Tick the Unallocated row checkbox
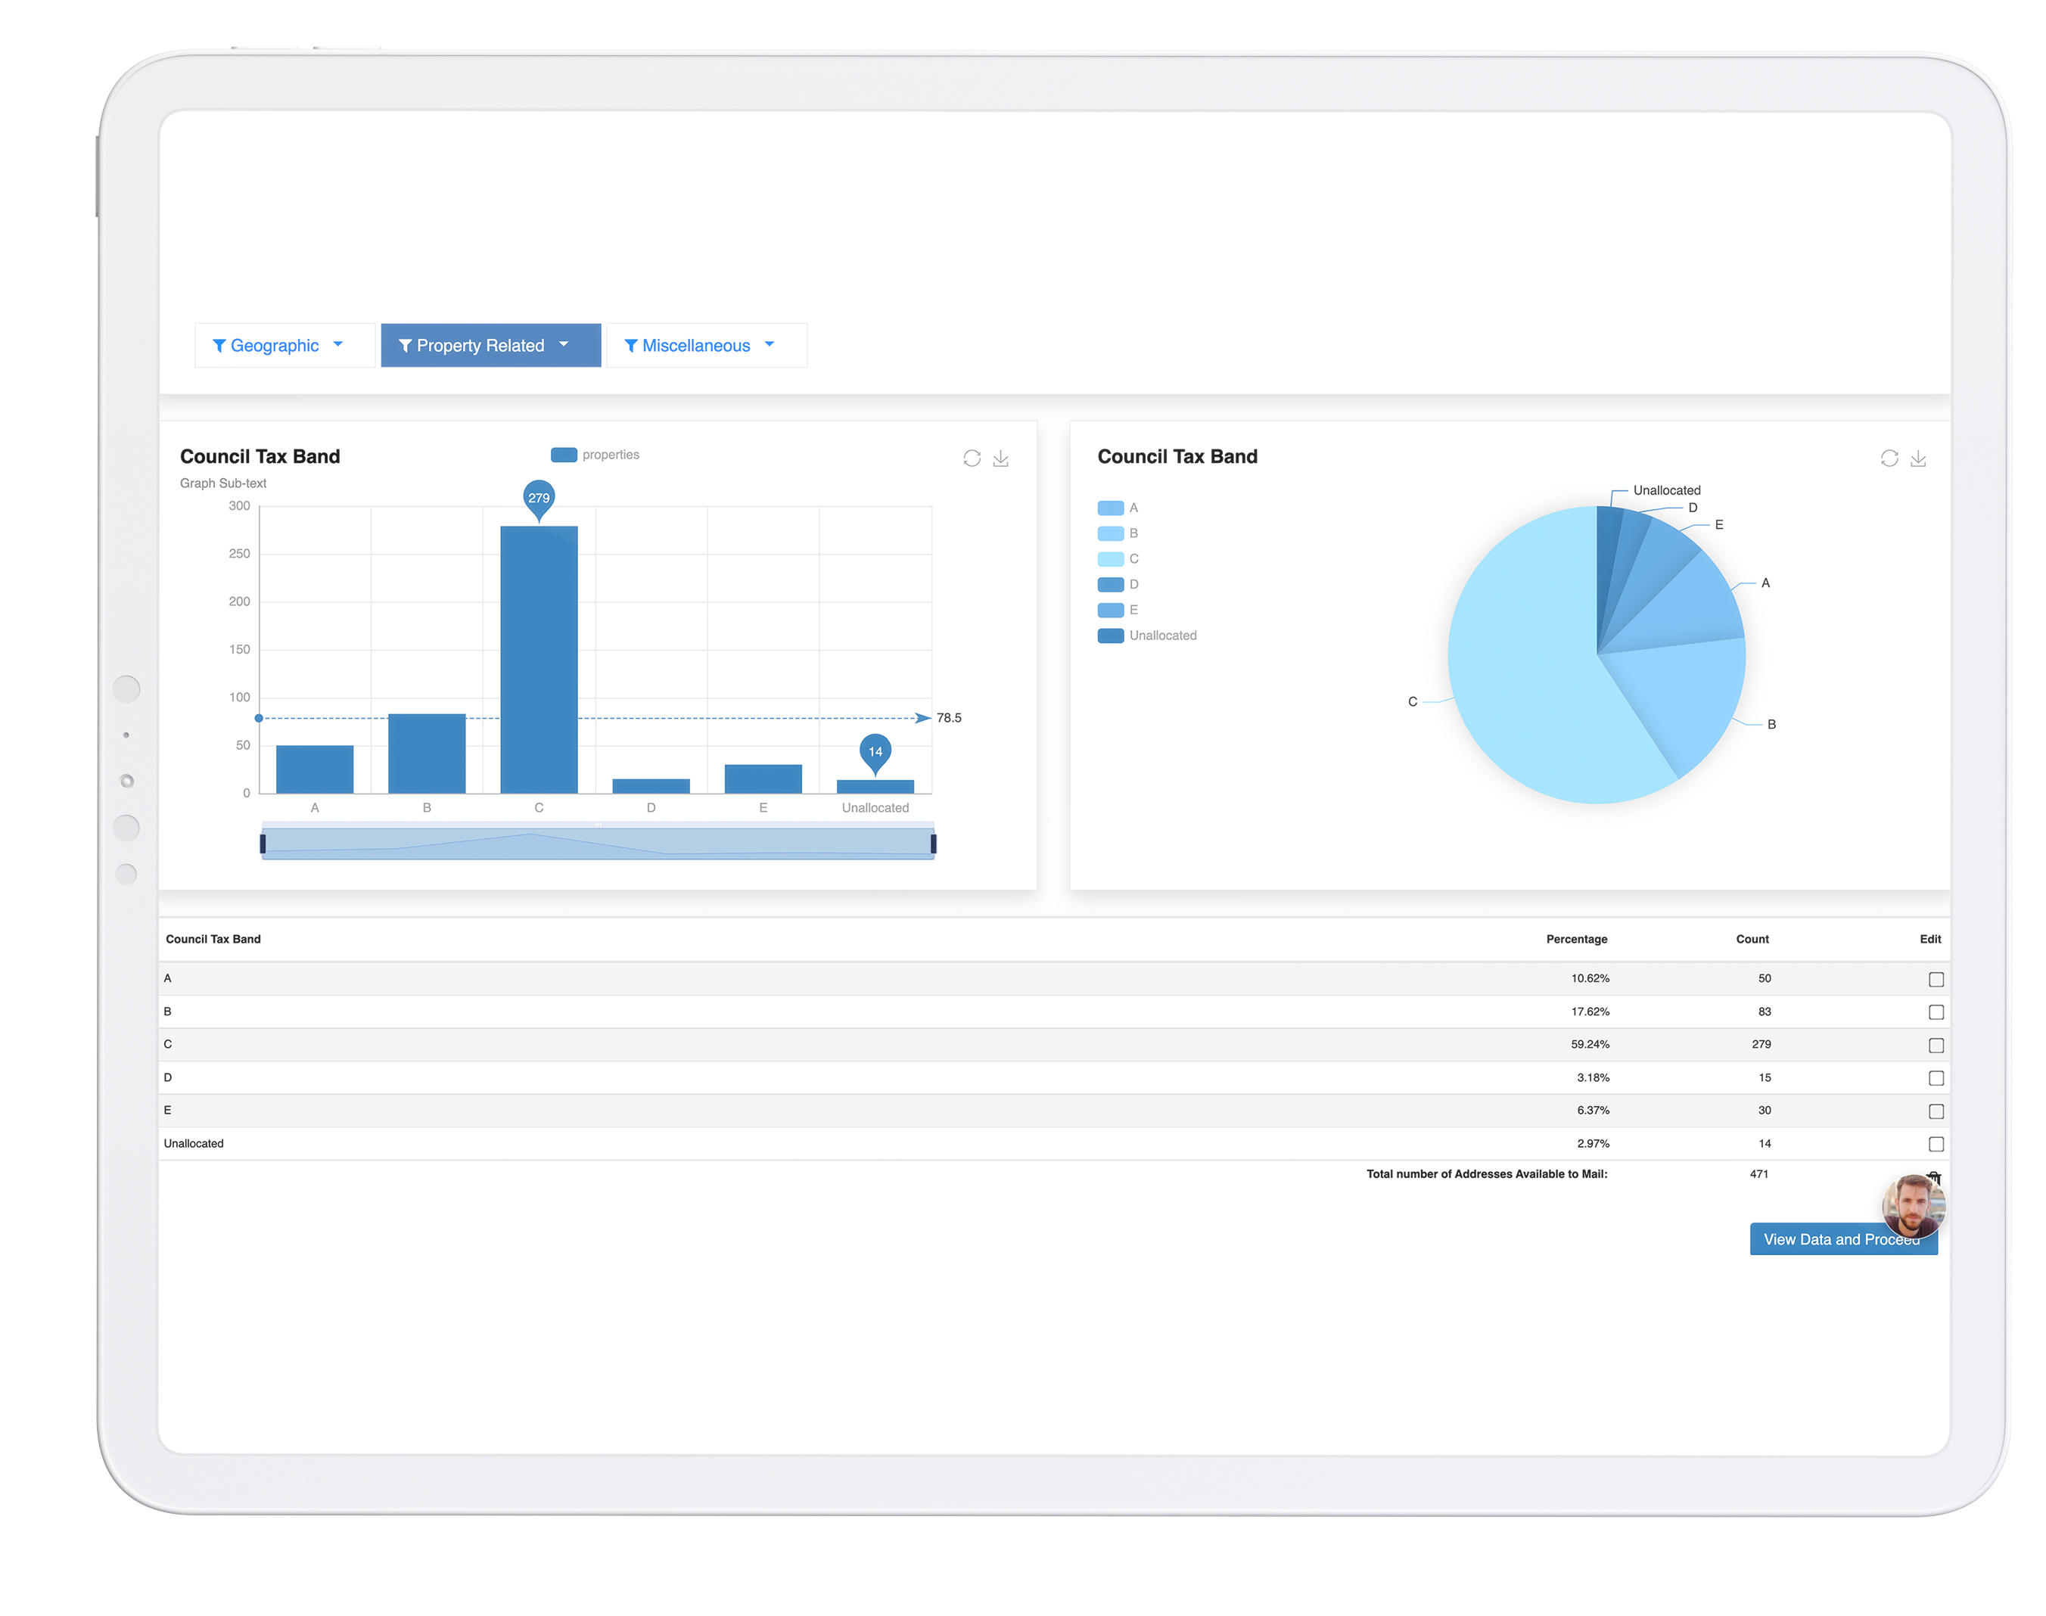Screen dimensions: 2046x1616 tap(1936, 1144)
